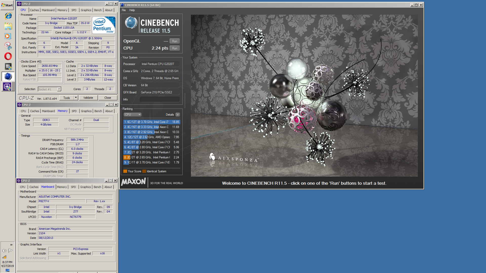Open the Help menu in Cinebench
Viewport: 486px width, 273px height.
pyautogui.click(x=132, y=10)
